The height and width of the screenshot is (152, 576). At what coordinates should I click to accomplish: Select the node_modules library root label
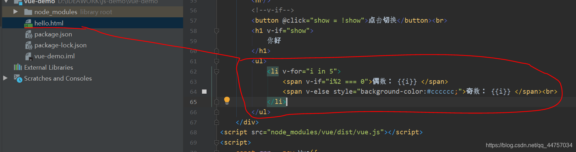click(x=73, y=12)
